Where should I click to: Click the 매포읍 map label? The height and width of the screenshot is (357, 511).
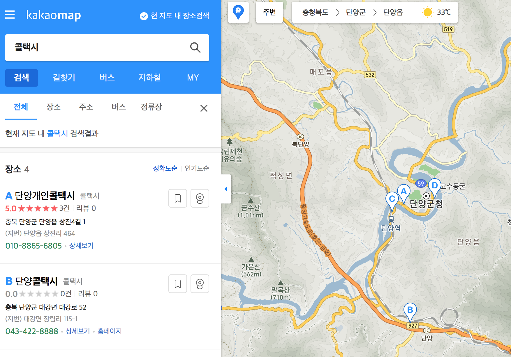pos(321,72)
